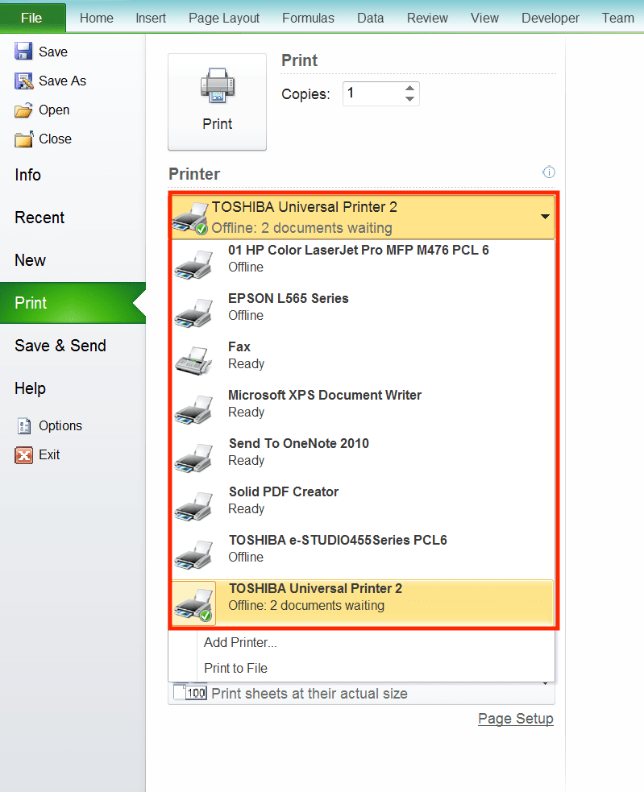The image size is (644, 792).
Task: Select highlighted TOSHIBA Universal Printer 2 entry
Action: click(363, 603)
